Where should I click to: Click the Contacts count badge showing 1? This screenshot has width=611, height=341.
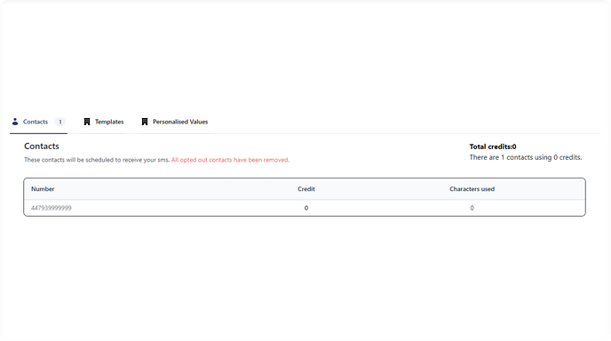[x=60, y=122]
